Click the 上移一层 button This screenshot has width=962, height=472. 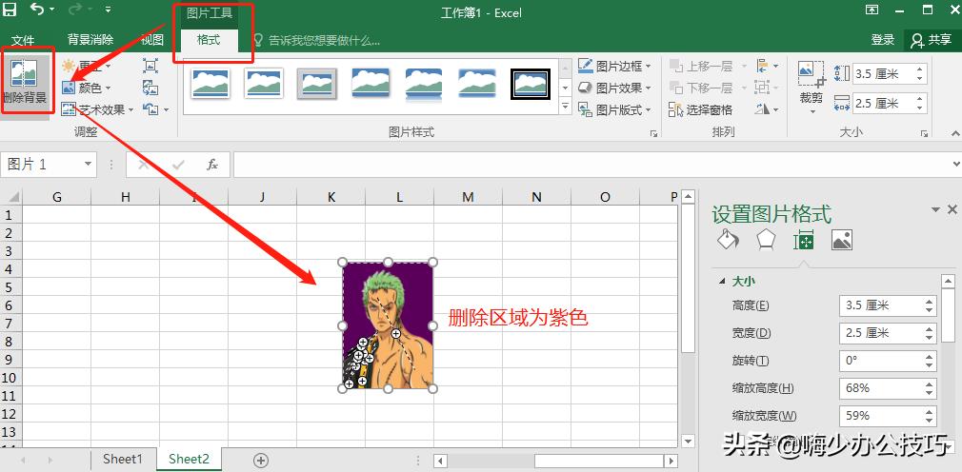[702, 66]
